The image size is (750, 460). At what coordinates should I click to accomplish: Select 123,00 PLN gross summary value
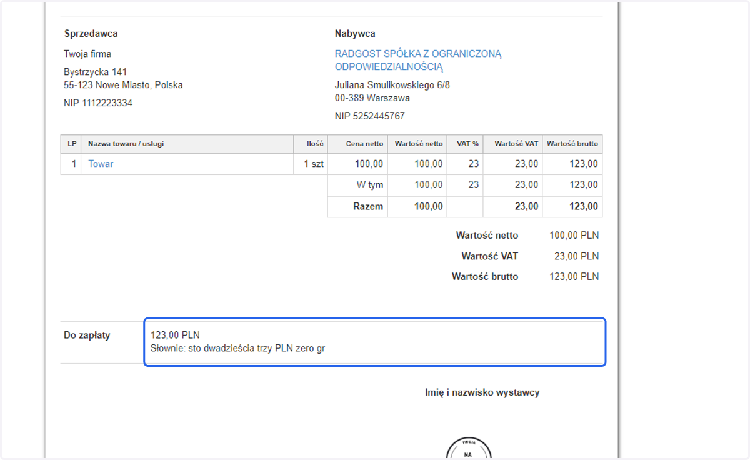point(574,276)
